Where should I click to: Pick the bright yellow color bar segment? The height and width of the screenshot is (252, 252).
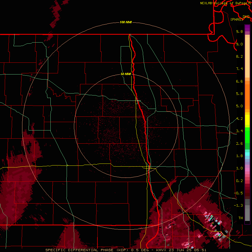tap(247, 120)
